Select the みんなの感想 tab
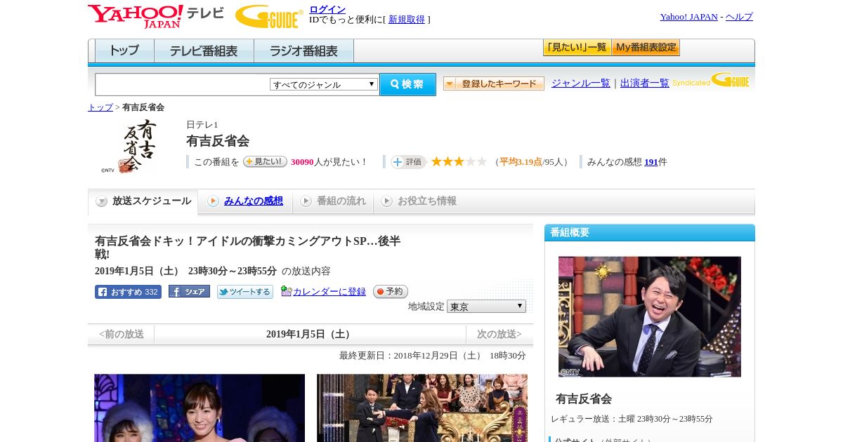Image resolution: width=843 pixels, height=442 pixels. (x=246, y=201)
